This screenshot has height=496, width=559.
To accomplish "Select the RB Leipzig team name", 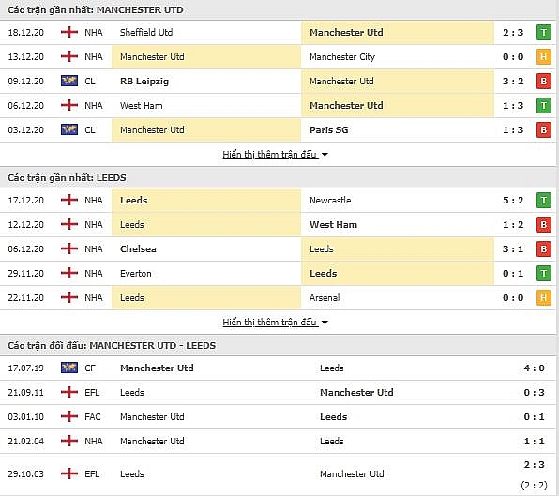I will tap(144, 82).
